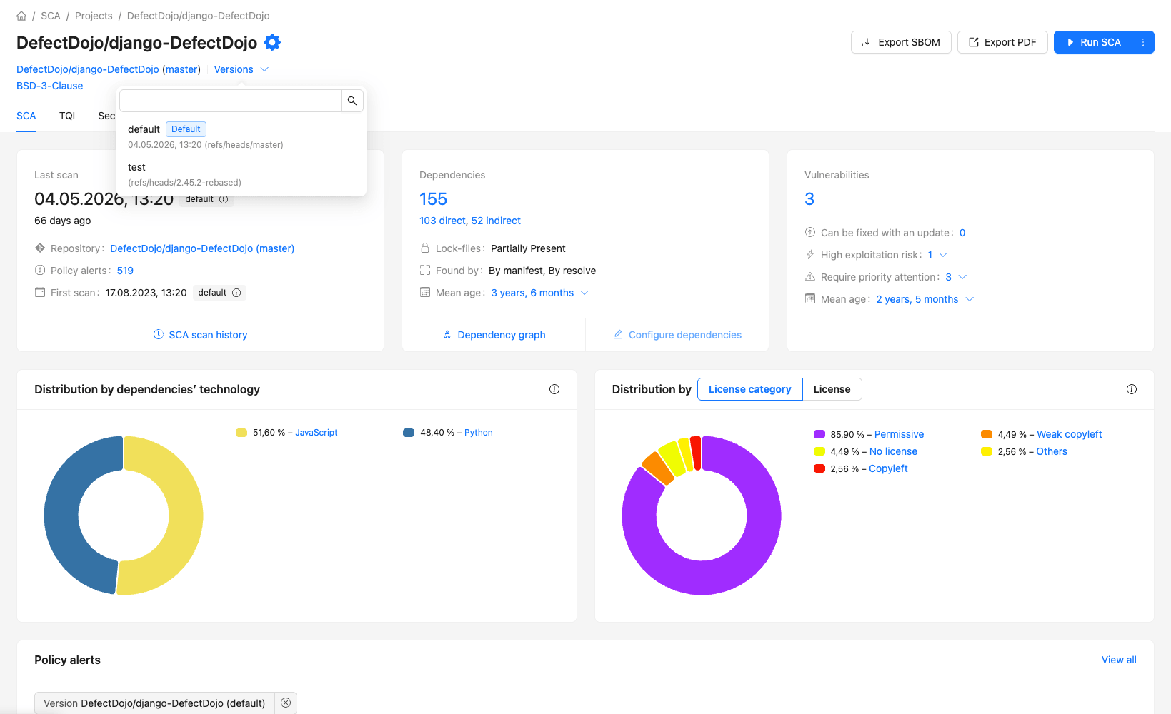Open project settings gear icon
1171x714 pixels.
(272, 42)
